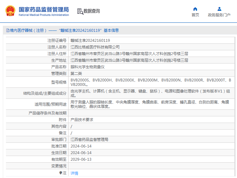The height and width of the screenshot is (178, 237).
Task: Click the user icon above 政务服务门户
Action: pos(219,9)
